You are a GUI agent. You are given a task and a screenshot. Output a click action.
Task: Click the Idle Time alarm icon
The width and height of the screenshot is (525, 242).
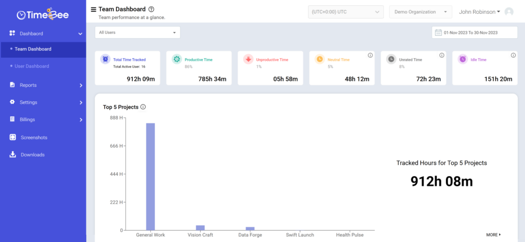(463, 59)
